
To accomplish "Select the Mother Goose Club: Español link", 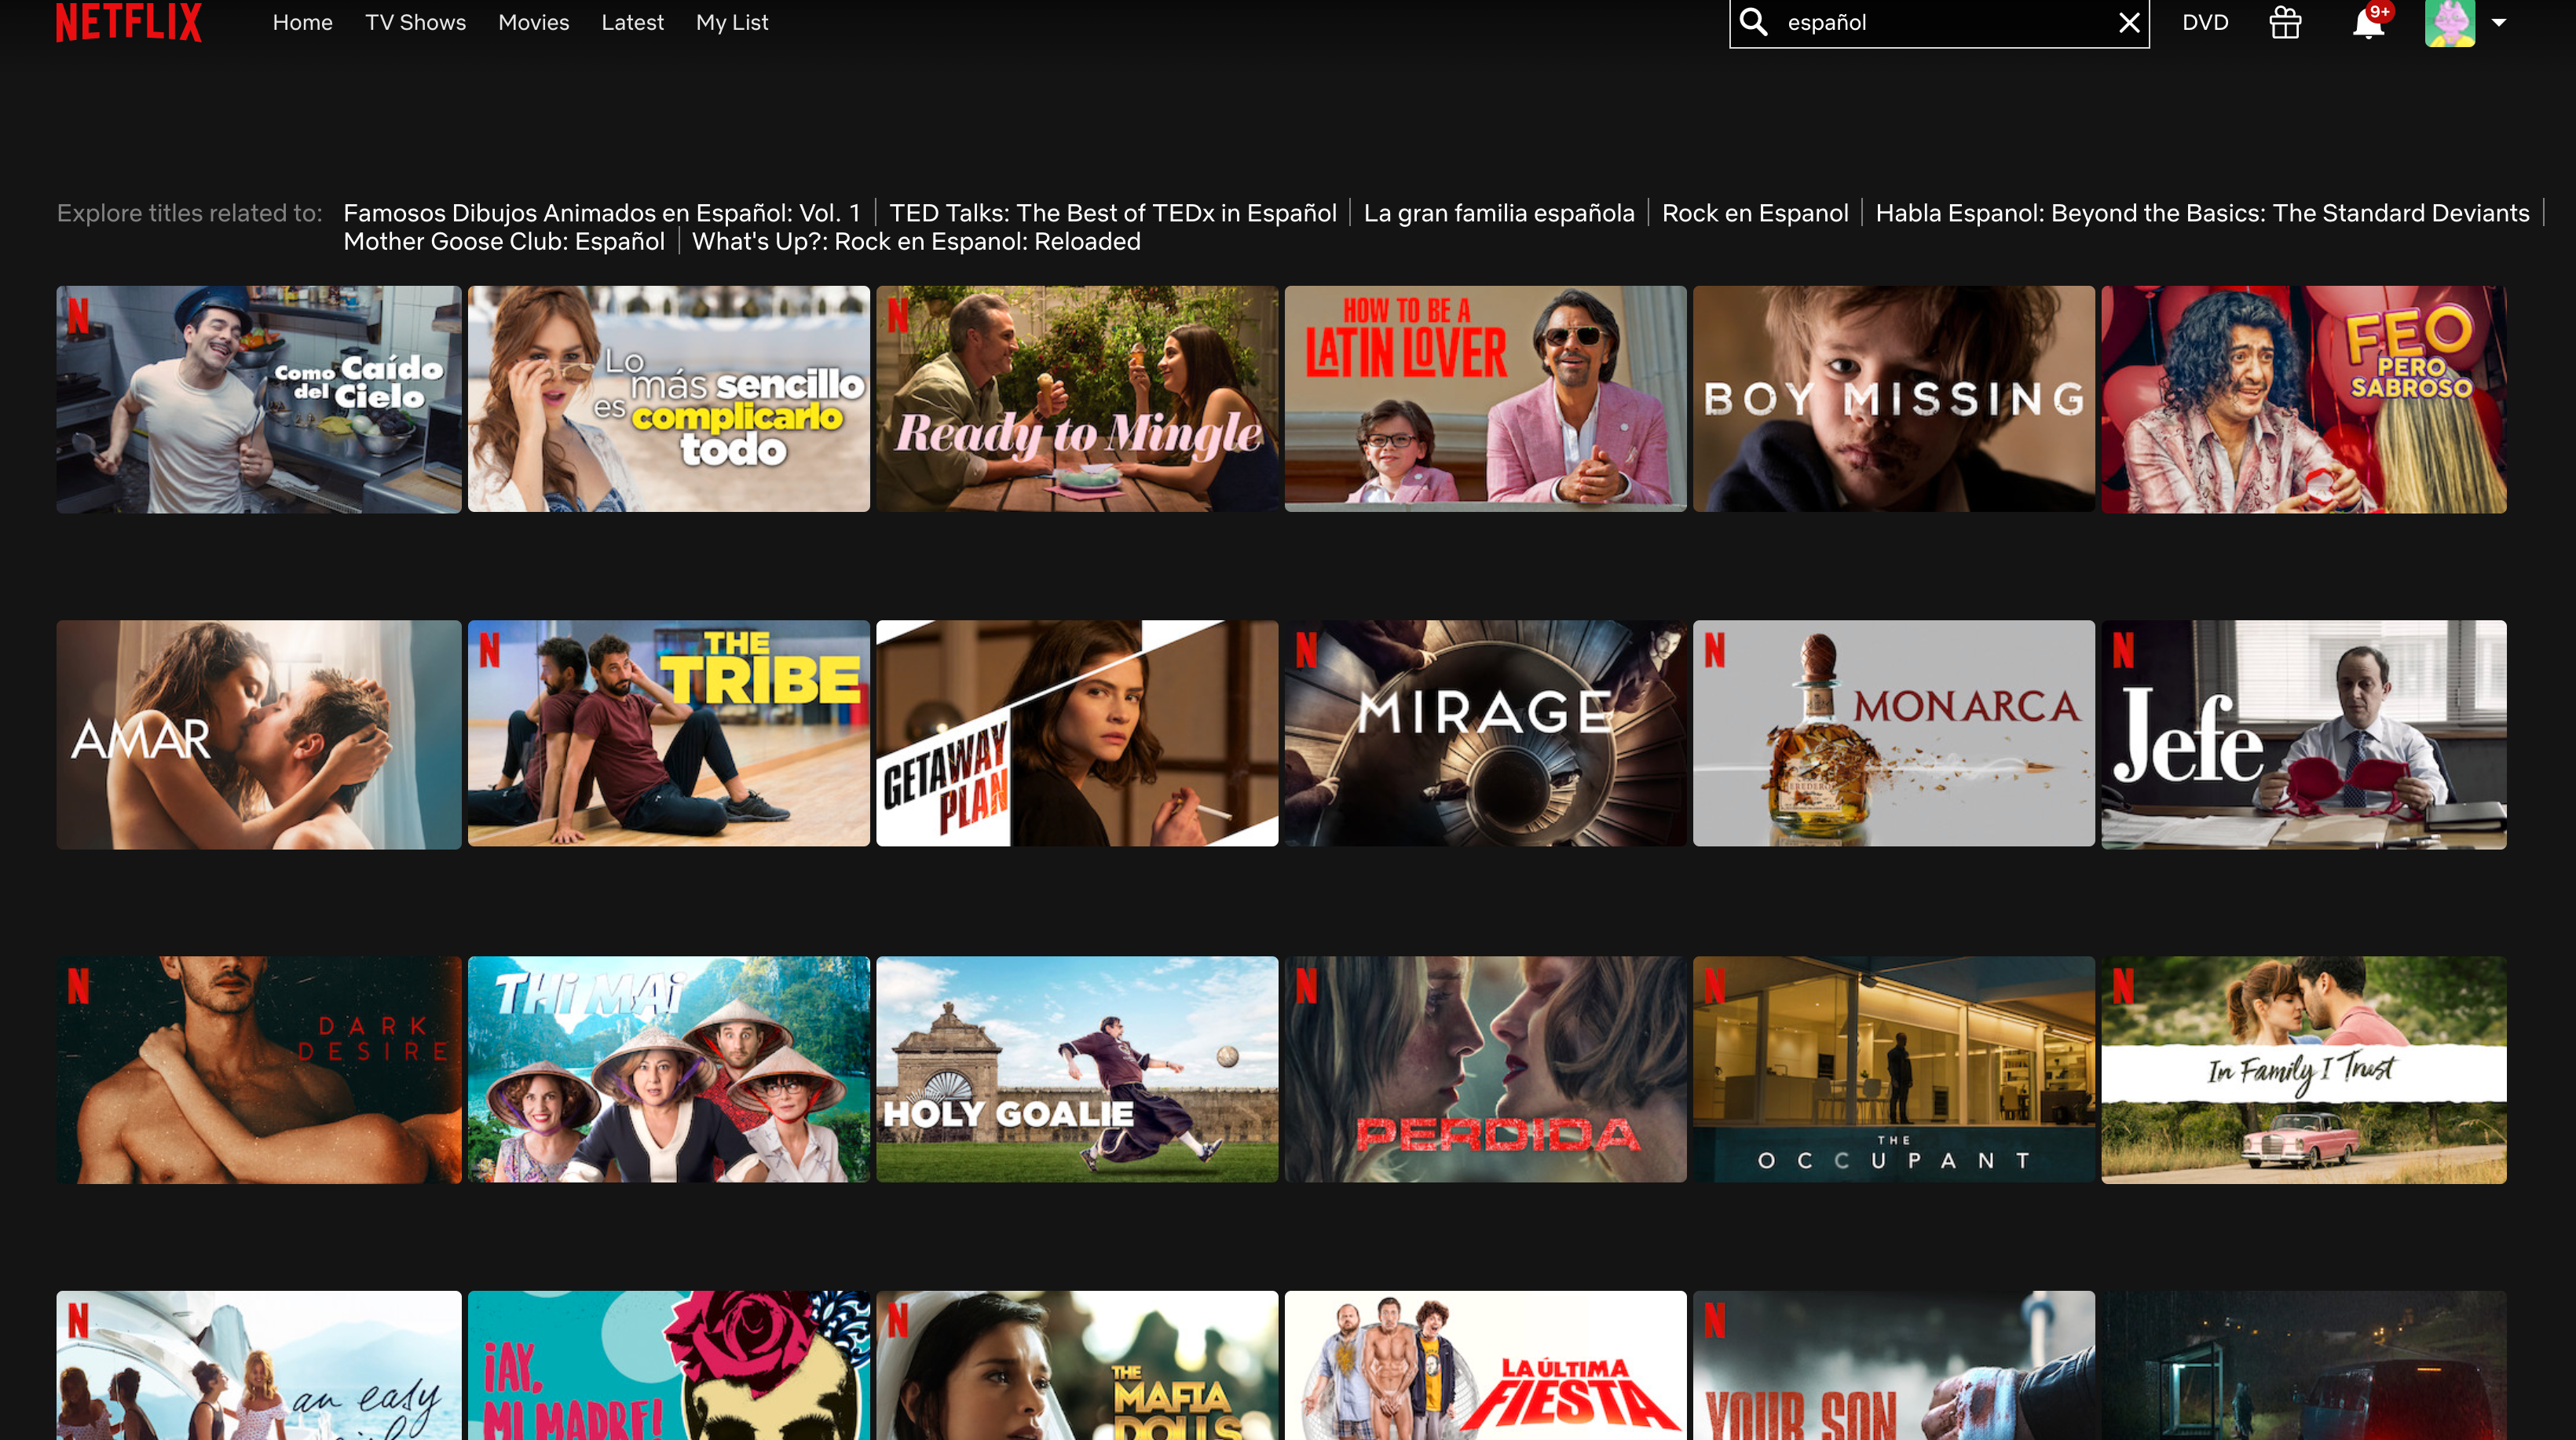I will pyautogui.click(x=503, y=241).
